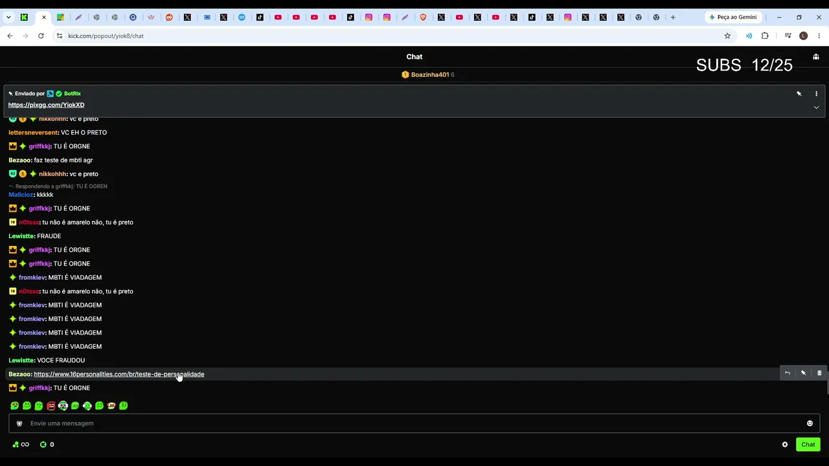This screenshot has height=466, width=829.
Task: Unpin the pinned BotRix message
Action: [x=799, y=94]
